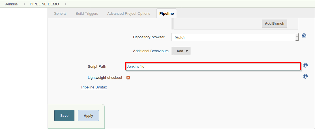Open help for Repository browser
This screenshot has height=129, width=315.
pos(304,36)
